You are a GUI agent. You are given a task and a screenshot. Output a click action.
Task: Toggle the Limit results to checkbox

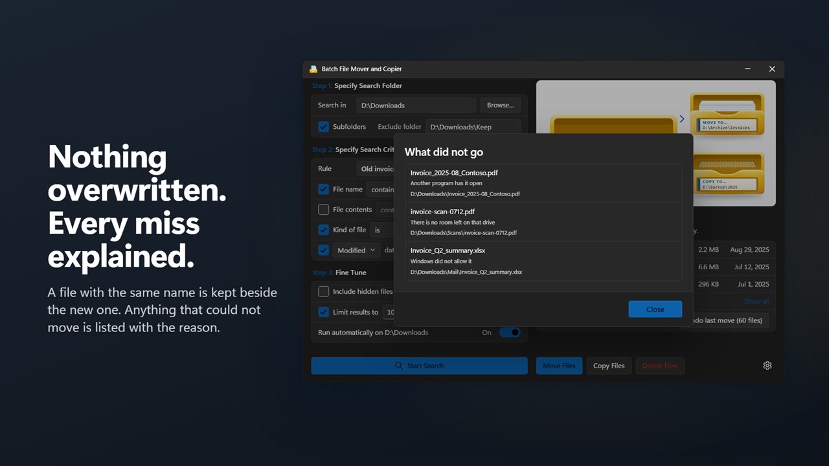pos(323,312)
